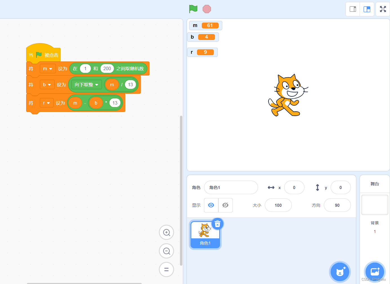Zoom out of the code workspace
This screenshot has height=284, width=390.
pyautogui.click(x=167, y=251)
